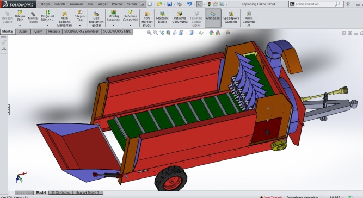Open the Dosya menu
This screenshot has height=198, width=363.
click(x=45, y=4)
